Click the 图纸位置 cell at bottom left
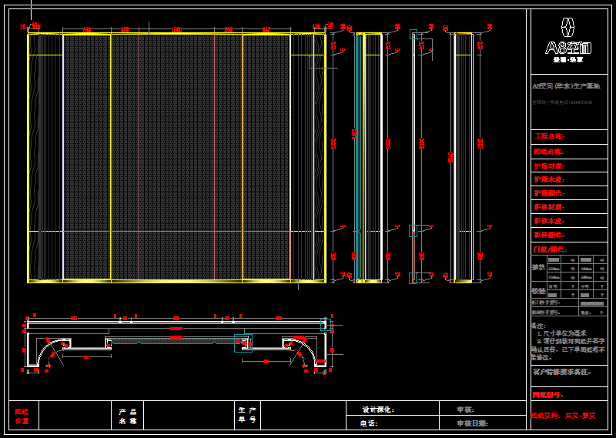Image resolution: width=616 pixels, height=438 pixels. [x=22, y=416]
